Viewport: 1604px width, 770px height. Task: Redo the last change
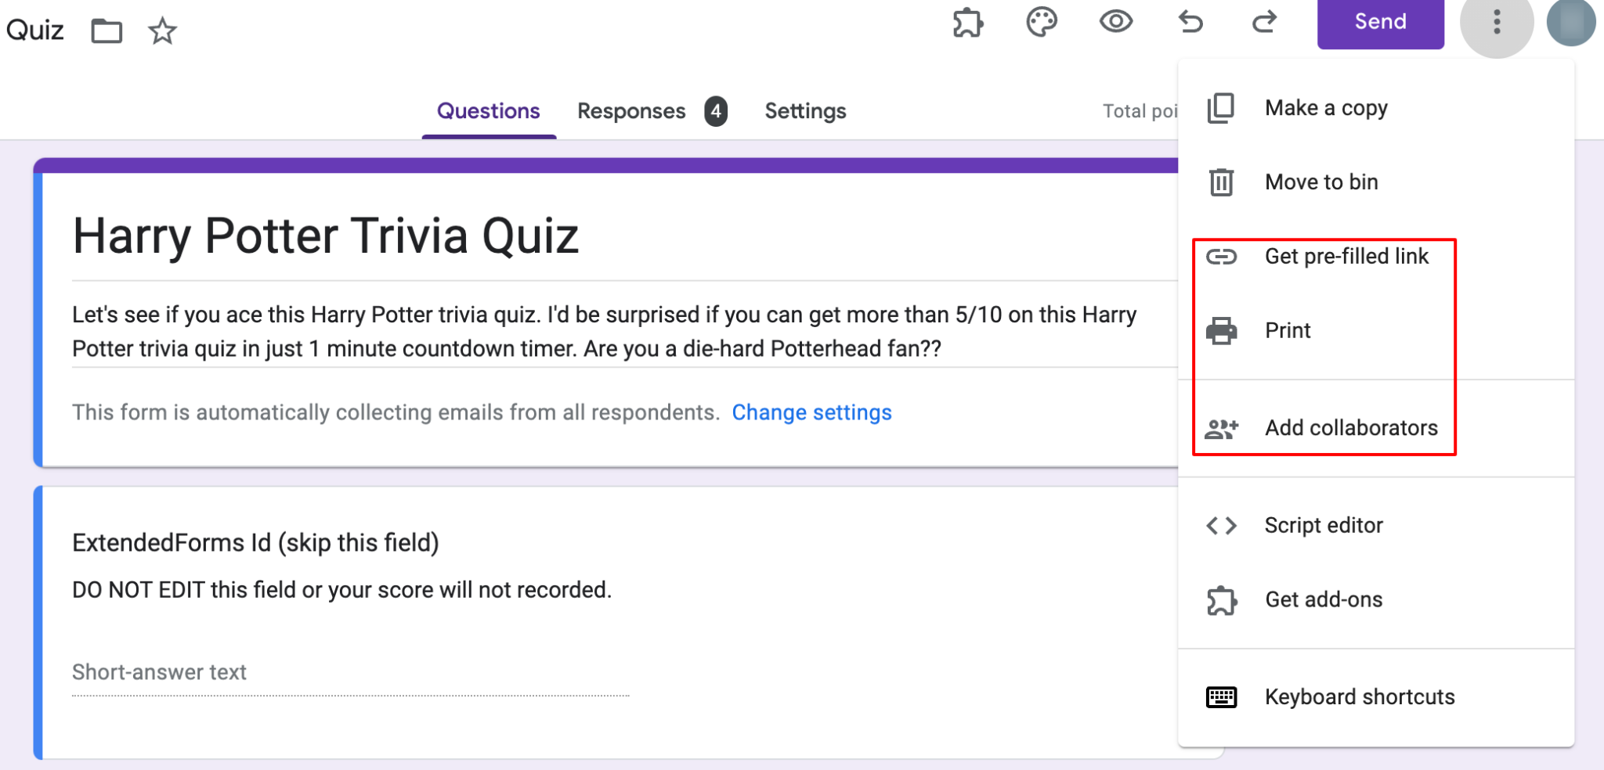(x=1265, y=23)
